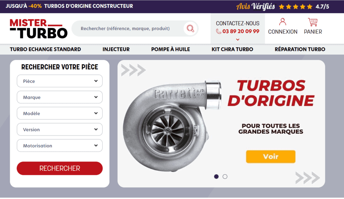Click the magnifying glass search icon
Screen dimensions: 344x199
pos(190,28)
